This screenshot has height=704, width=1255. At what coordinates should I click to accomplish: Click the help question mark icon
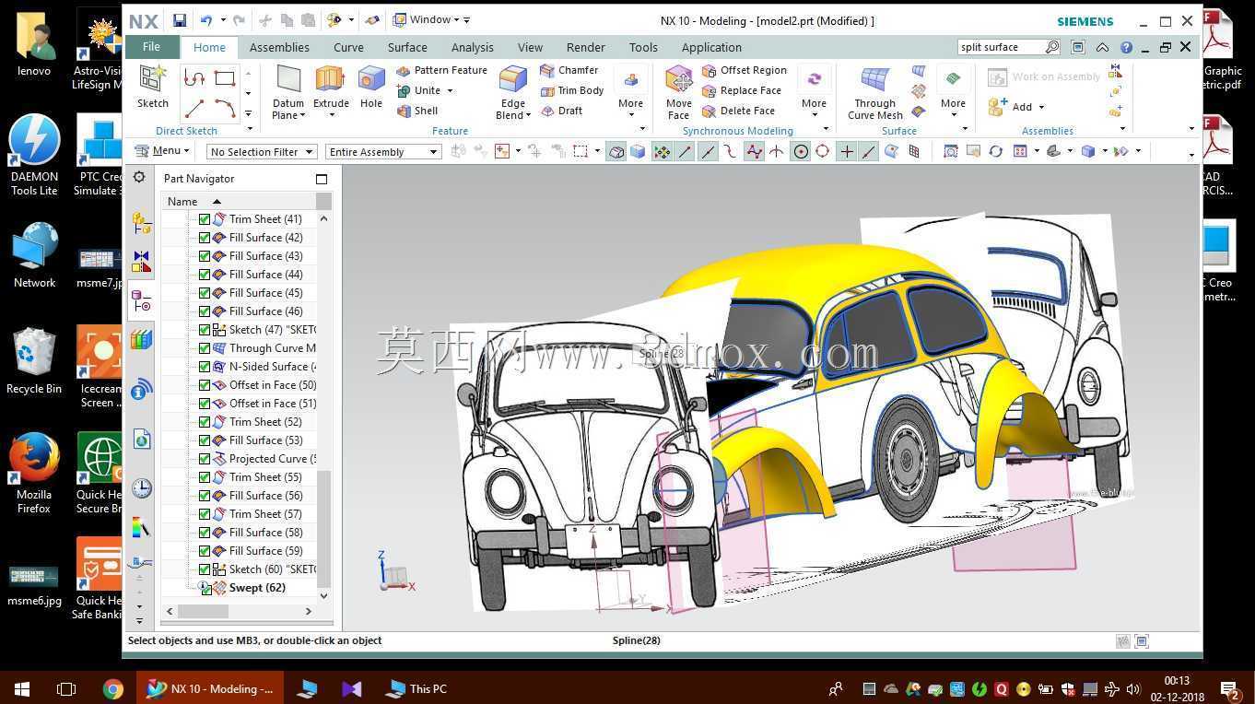(1126, 47)
